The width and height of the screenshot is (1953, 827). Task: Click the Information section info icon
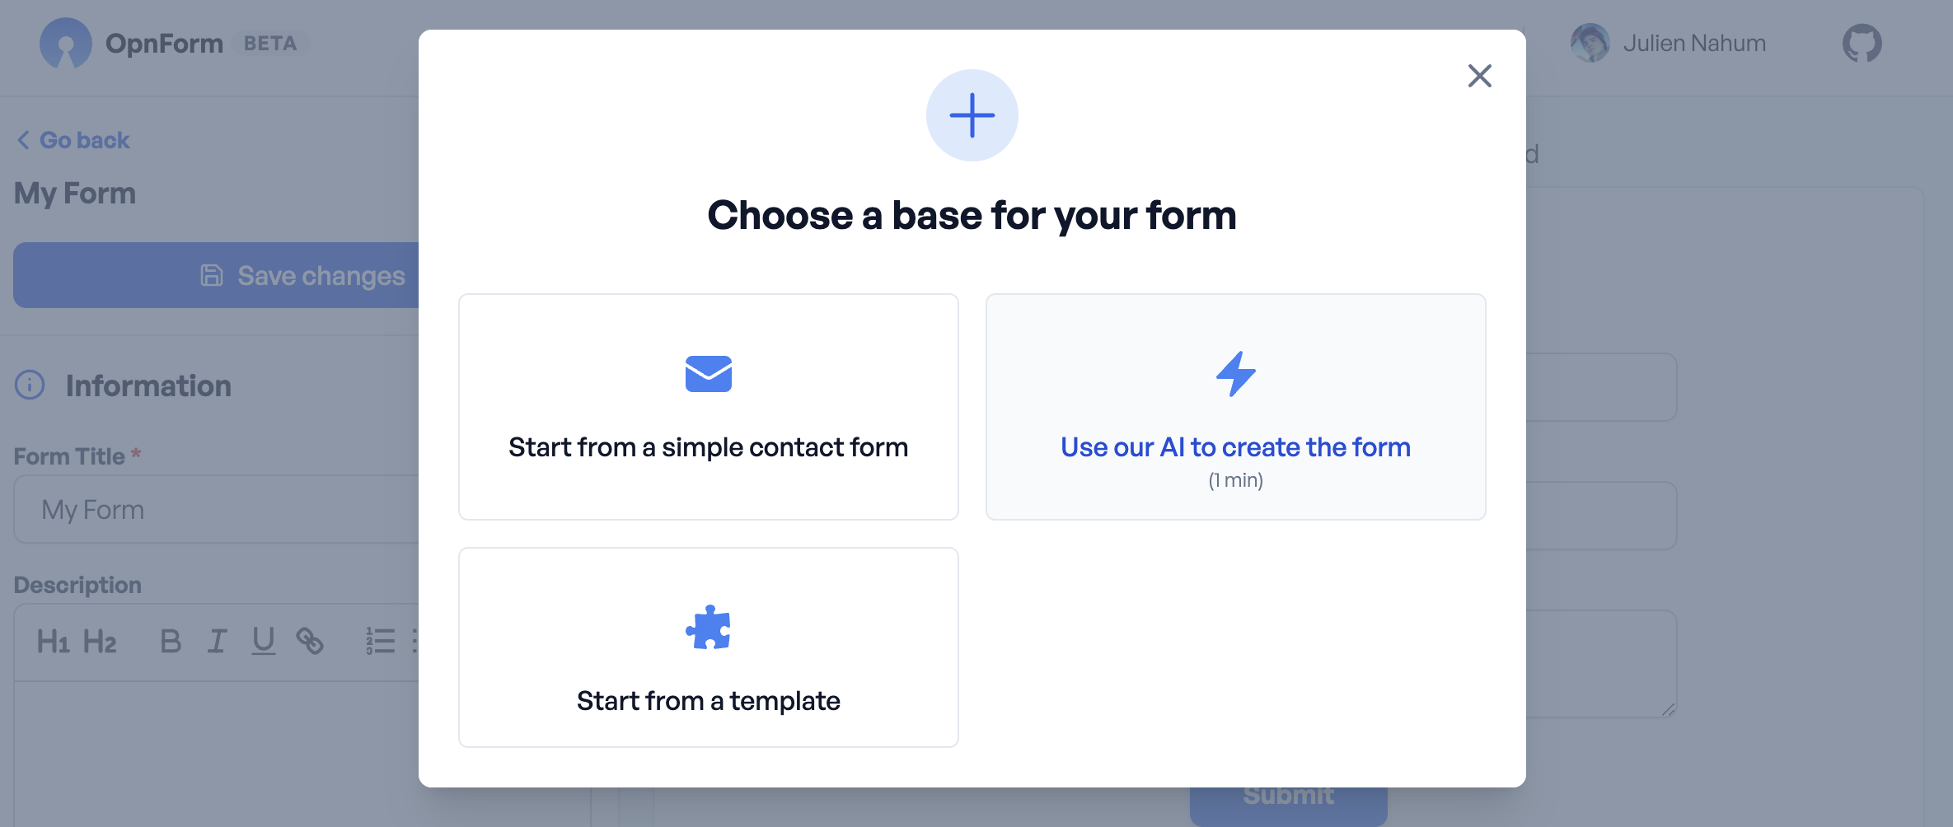(30, 385)
